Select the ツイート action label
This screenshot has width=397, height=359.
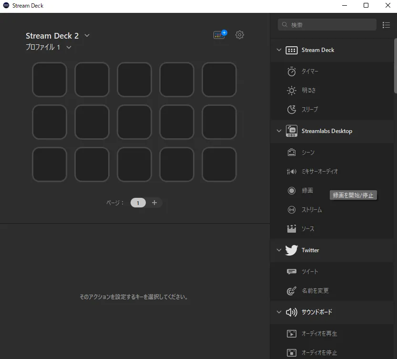[310, 272]
